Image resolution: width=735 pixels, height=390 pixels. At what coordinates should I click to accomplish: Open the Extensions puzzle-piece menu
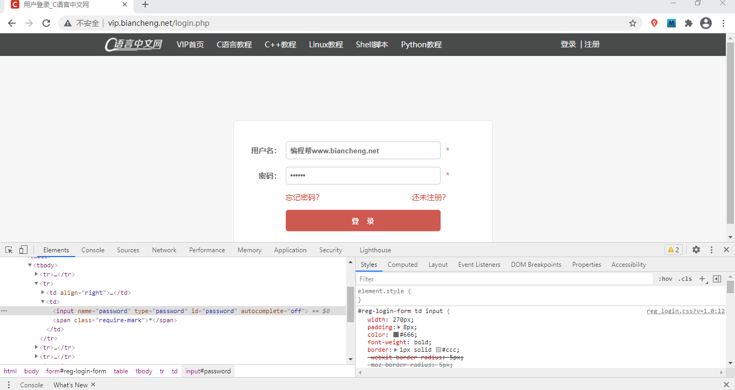point(689,23)
